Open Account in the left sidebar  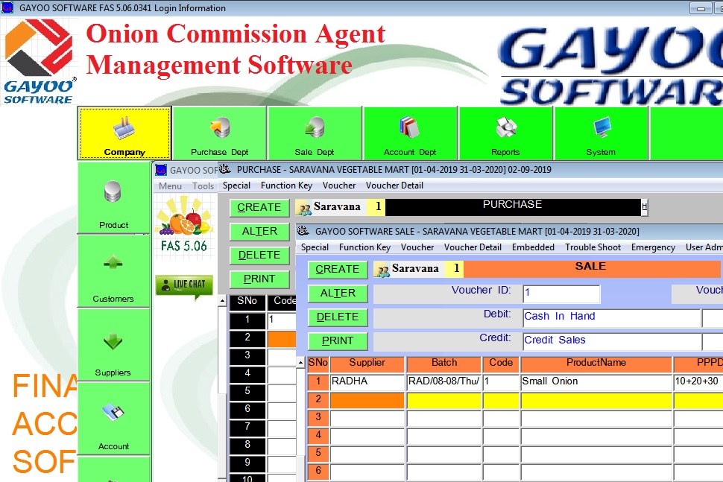[113, 419]
